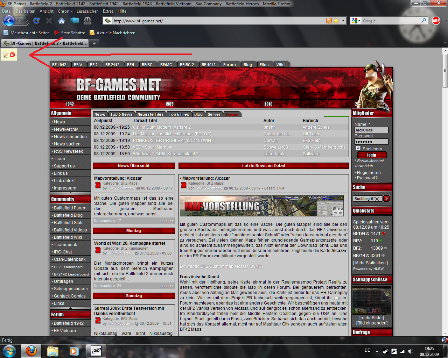
Task: Collapse the Allgemein section arrow
Action: (70, 193)
